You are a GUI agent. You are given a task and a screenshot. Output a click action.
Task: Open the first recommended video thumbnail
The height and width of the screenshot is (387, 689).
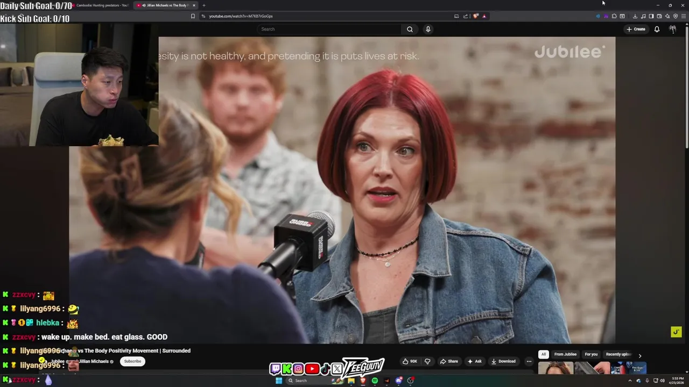point(556,368)
